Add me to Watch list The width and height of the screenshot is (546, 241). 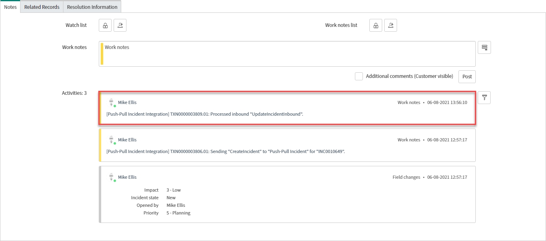(120, 25)
